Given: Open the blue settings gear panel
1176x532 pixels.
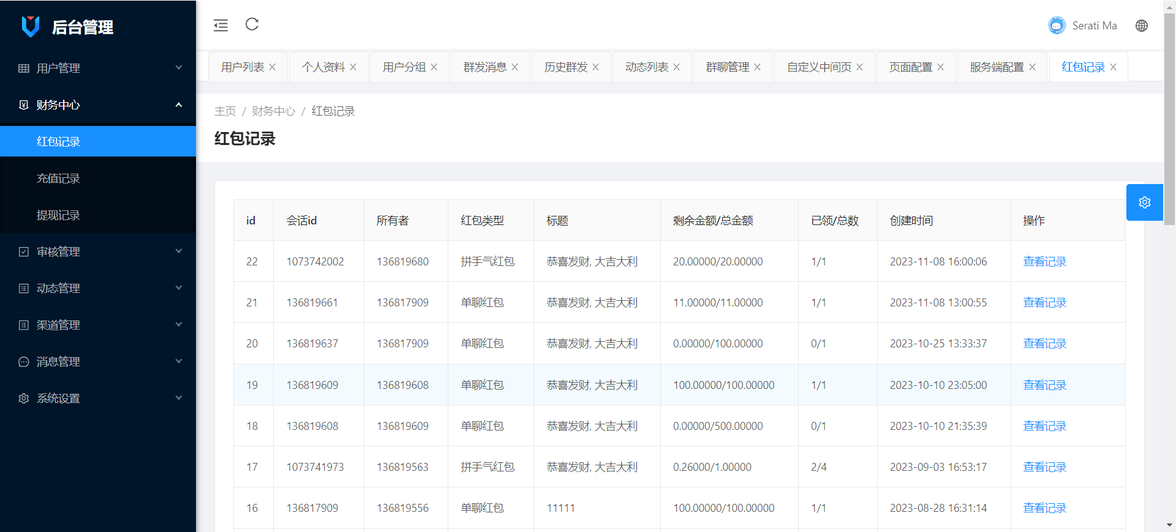Looking at the screenshot, I should [1144, 202].
